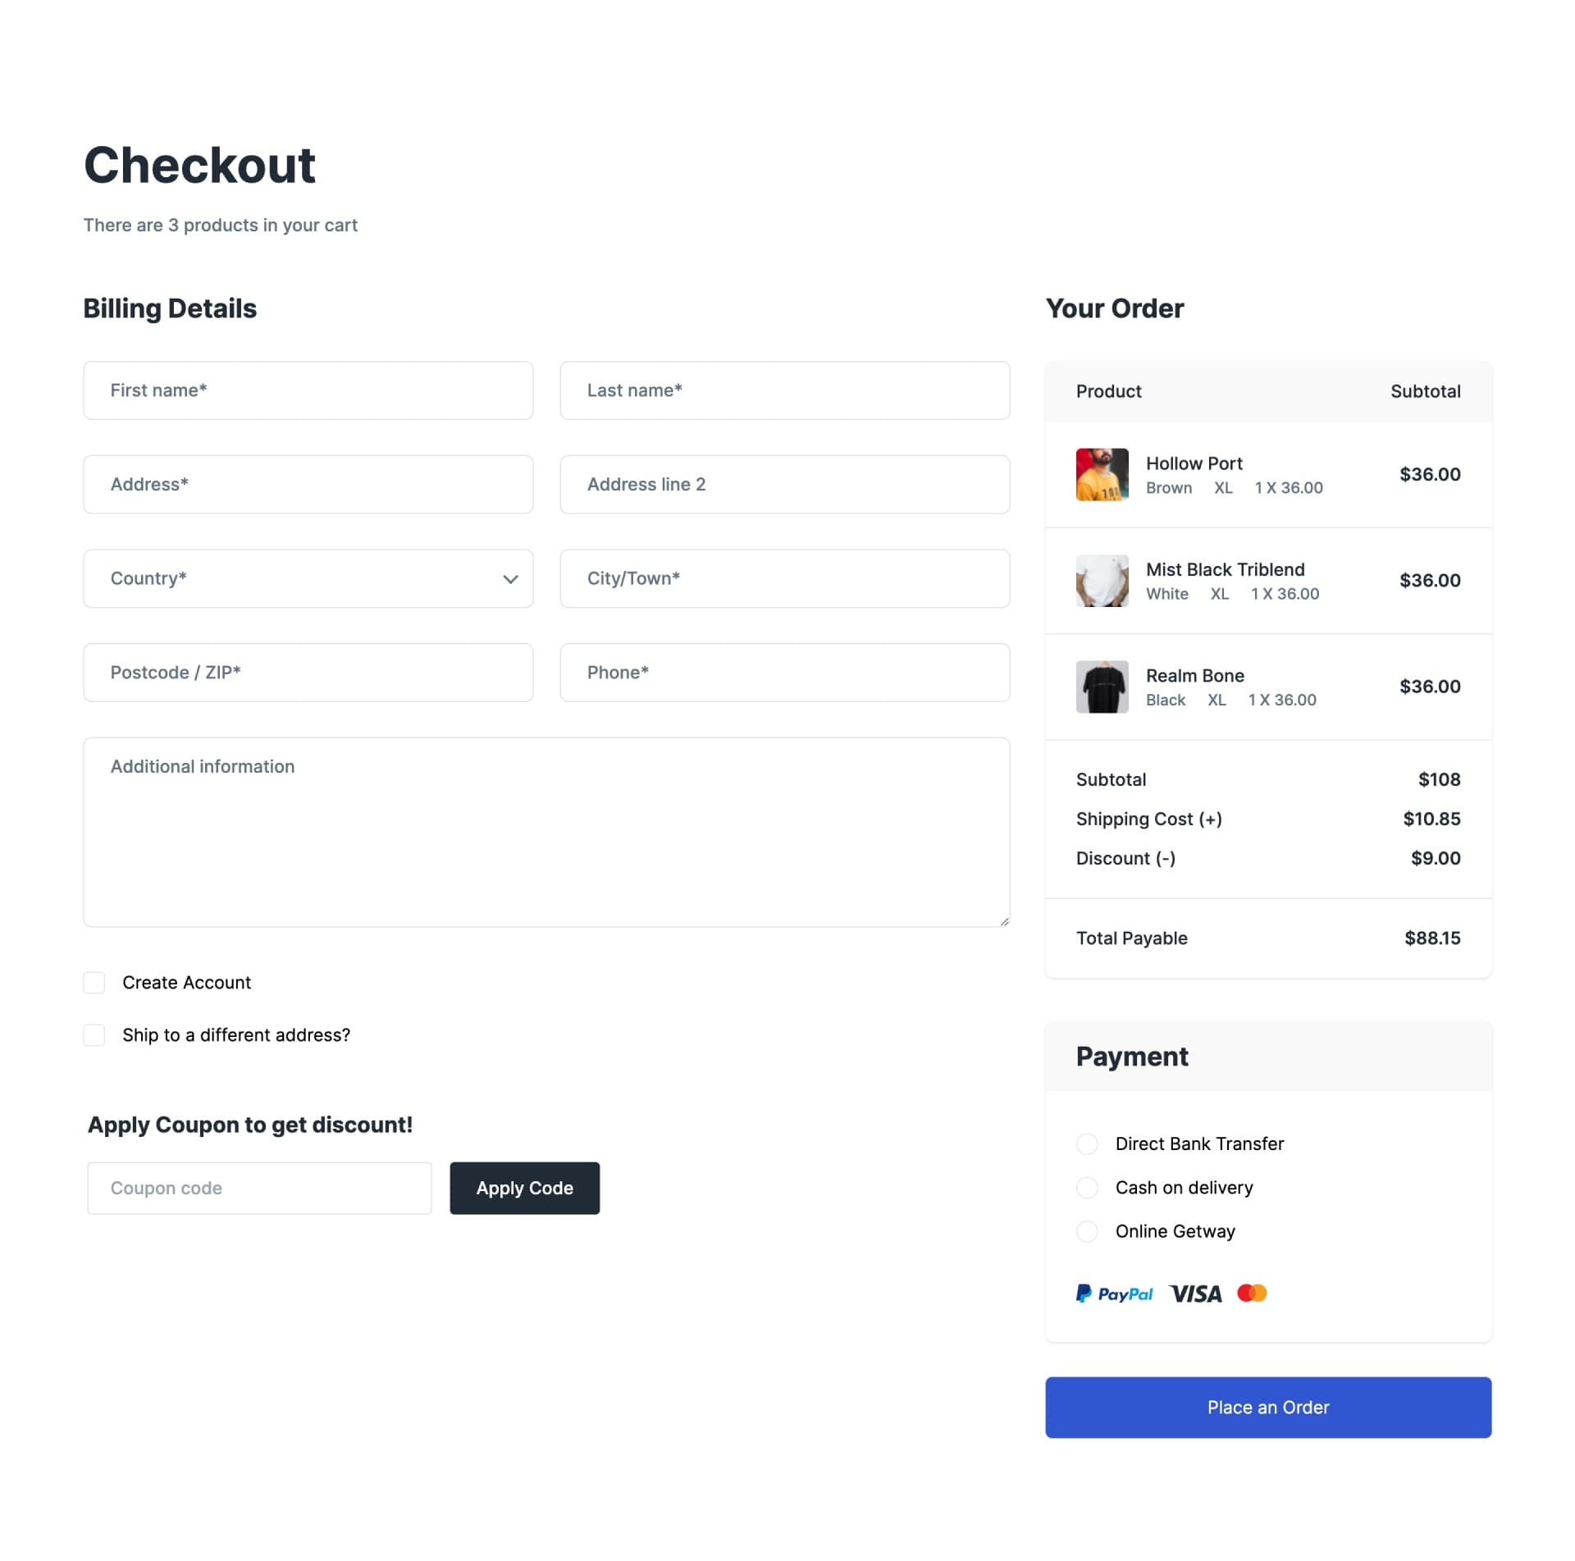Image resolution: width=1575 pixels, height=1561 pixels.
Task: Toggle the Create Account checkbox
Action: [x=94, y=982]
